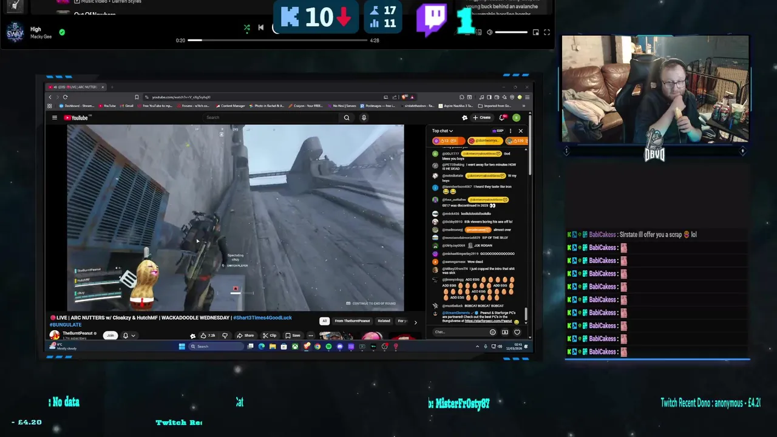Expand the Top chat dropdown

pos(443,131)
